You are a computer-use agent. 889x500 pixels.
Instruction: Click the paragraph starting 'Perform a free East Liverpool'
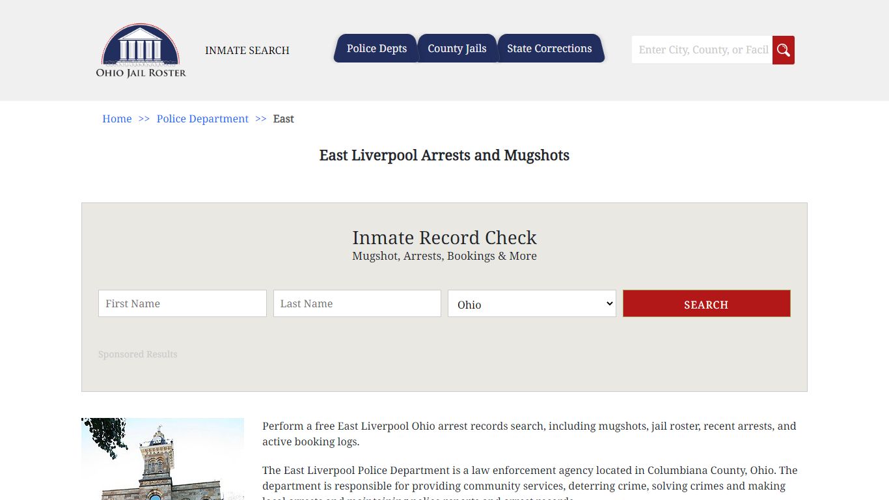530,434
